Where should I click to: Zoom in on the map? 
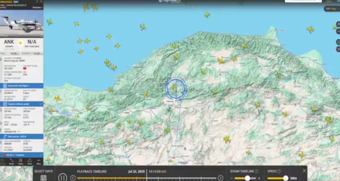(x=338, y=24)
